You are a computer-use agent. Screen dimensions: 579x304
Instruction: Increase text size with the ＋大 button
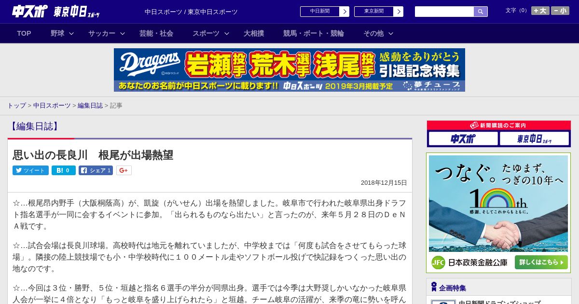coord(540,11)
